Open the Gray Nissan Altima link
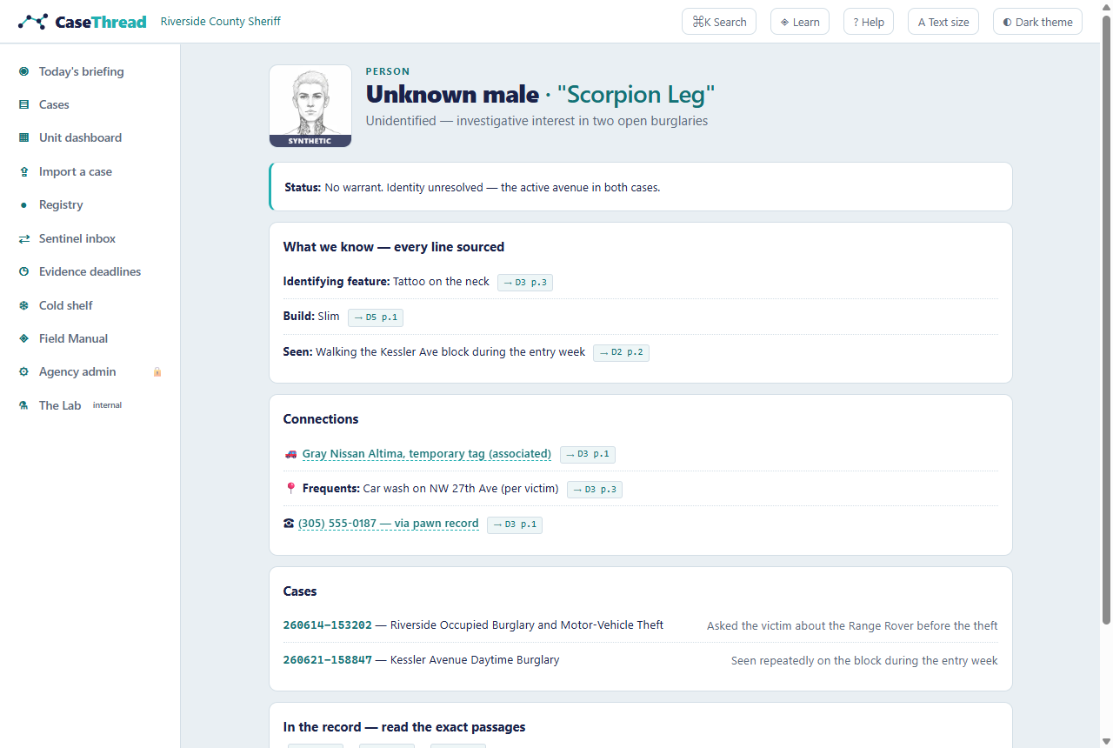 pyautogui.click(x=427, y=454)
